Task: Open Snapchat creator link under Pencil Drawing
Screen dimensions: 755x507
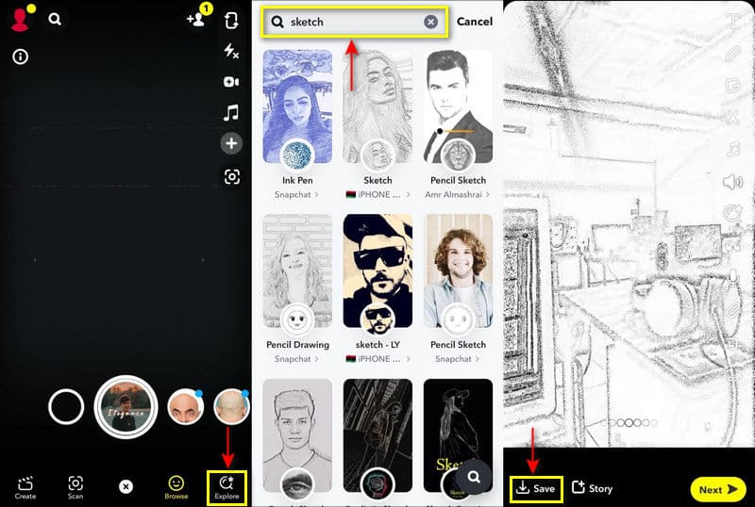Action: (296, 359)
